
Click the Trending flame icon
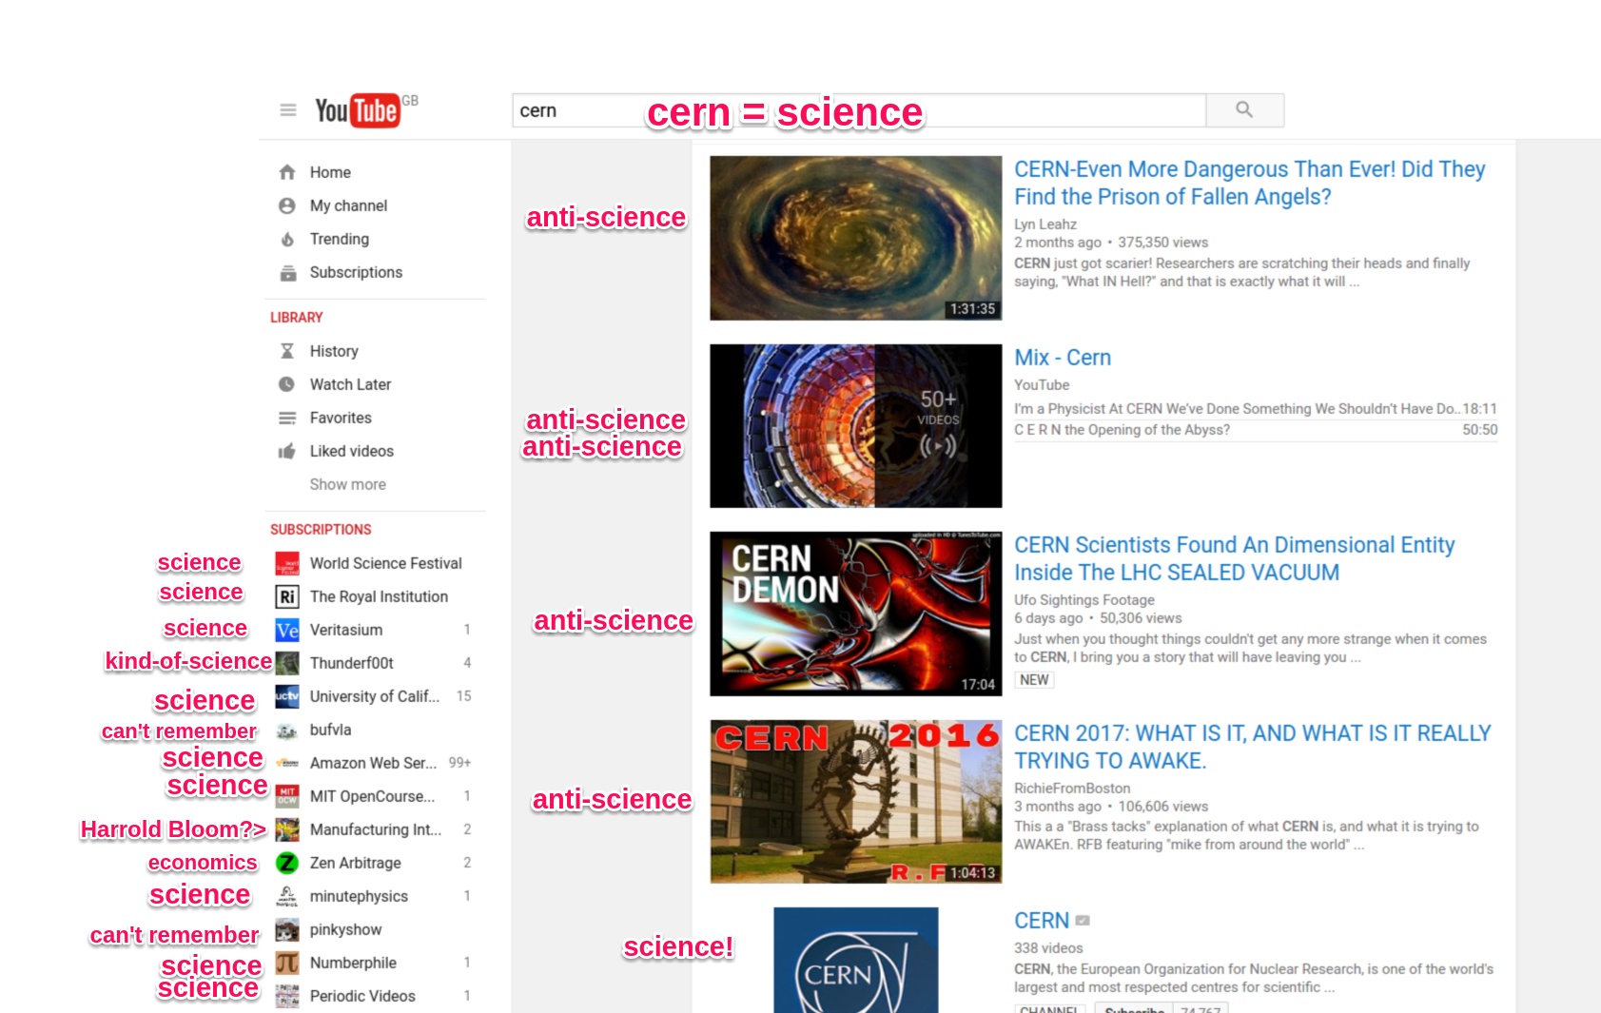287,239
